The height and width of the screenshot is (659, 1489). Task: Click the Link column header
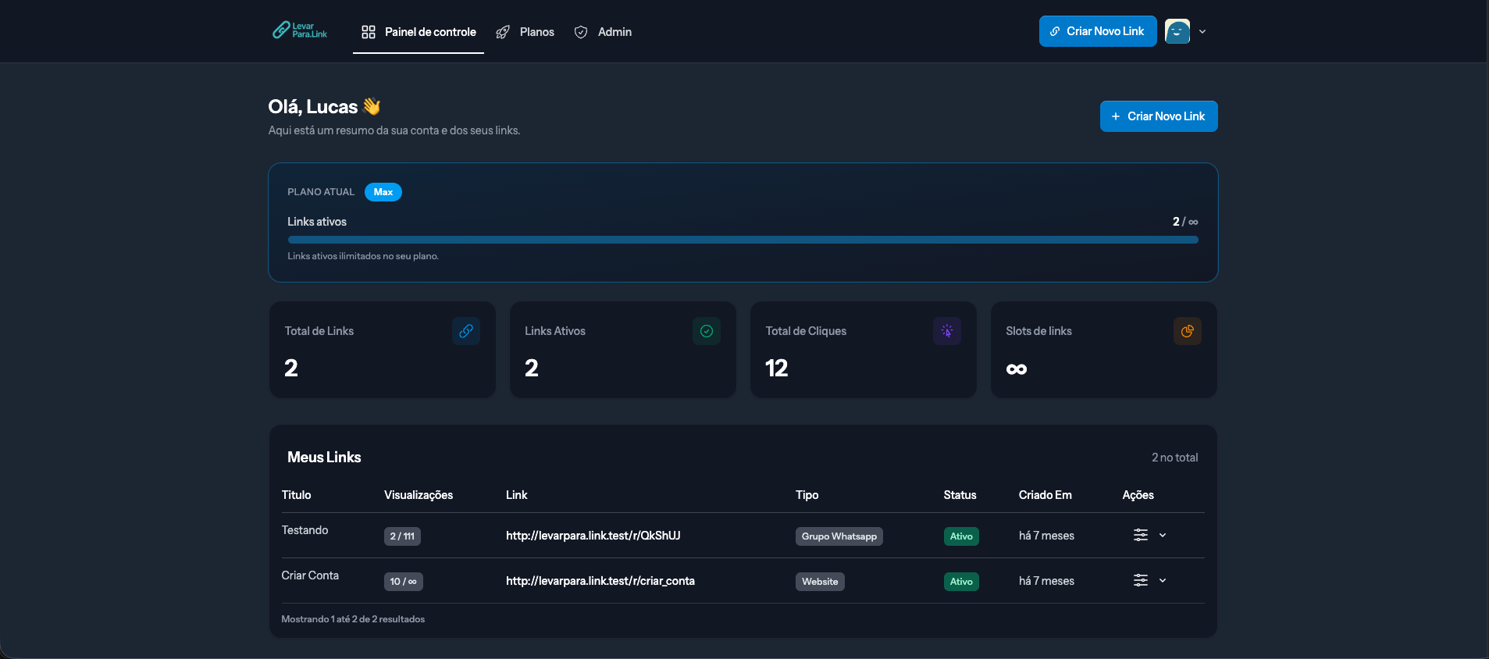pos(516,495)
